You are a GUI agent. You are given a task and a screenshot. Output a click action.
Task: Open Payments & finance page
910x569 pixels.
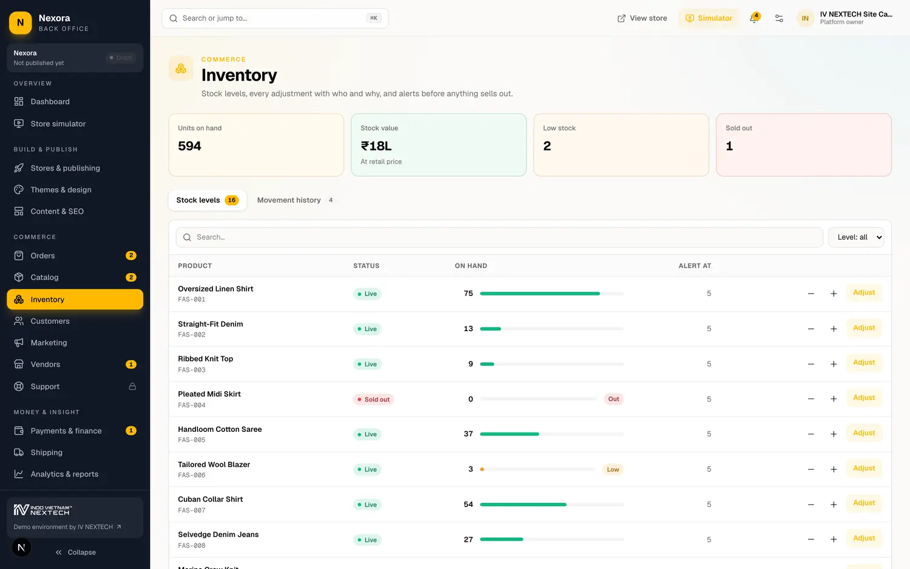[75, 431]
